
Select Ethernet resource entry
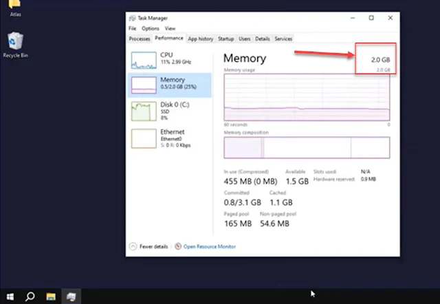[170, 138]
